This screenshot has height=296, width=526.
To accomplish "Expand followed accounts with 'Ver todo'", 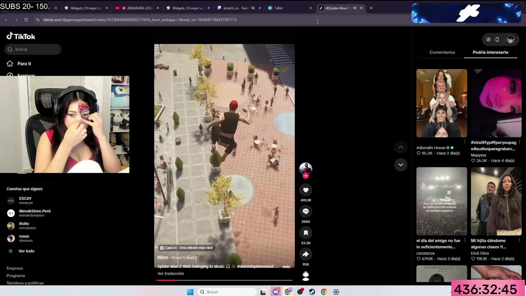I will [26, 251].
